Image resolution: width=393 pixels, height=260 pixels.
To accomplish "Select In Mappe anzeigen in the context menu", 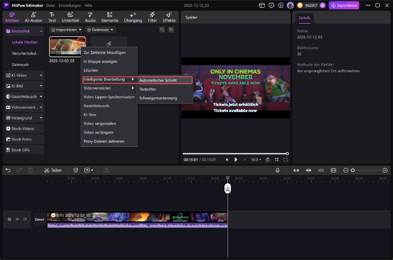I will tap(109, 61).
